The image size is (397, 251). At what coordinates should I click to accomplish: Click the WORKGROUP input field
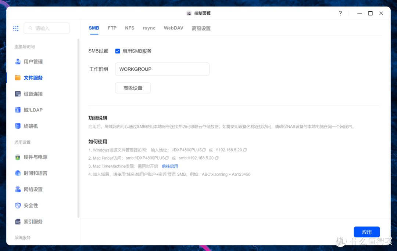162,69
